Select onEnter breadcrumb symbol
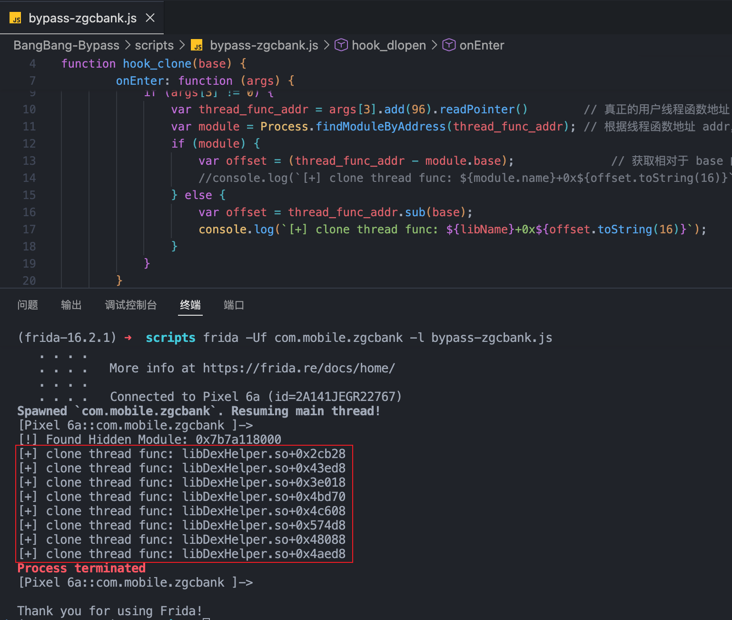 coord(482,45)
